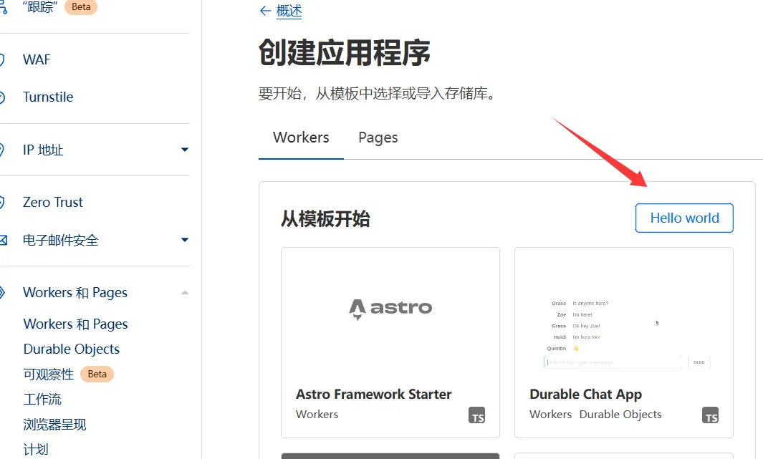Click the Beta badge next to 可观察性
This screenshot has height=459, width=763.
97,375
